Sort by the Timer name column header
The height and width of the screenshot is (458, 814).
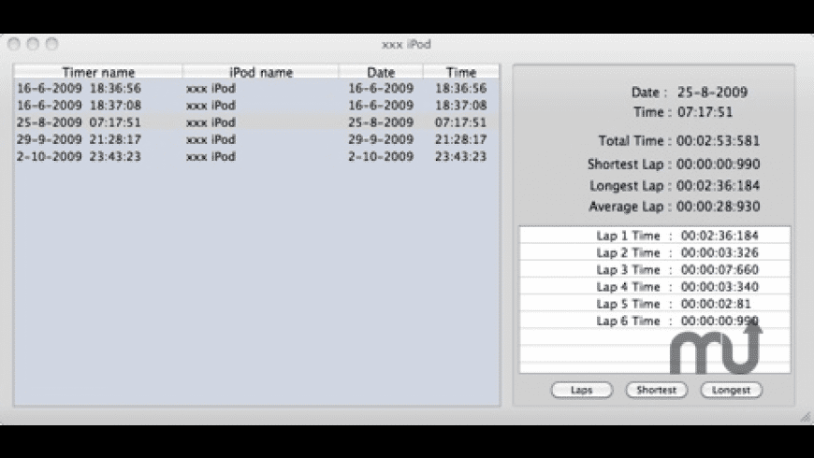[98, 72]
